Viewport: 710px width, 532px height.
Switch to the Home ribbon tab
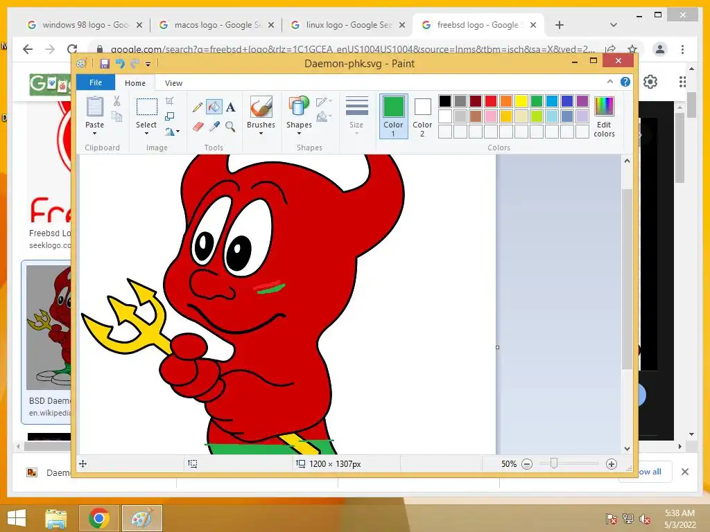(x=135, y=83)
